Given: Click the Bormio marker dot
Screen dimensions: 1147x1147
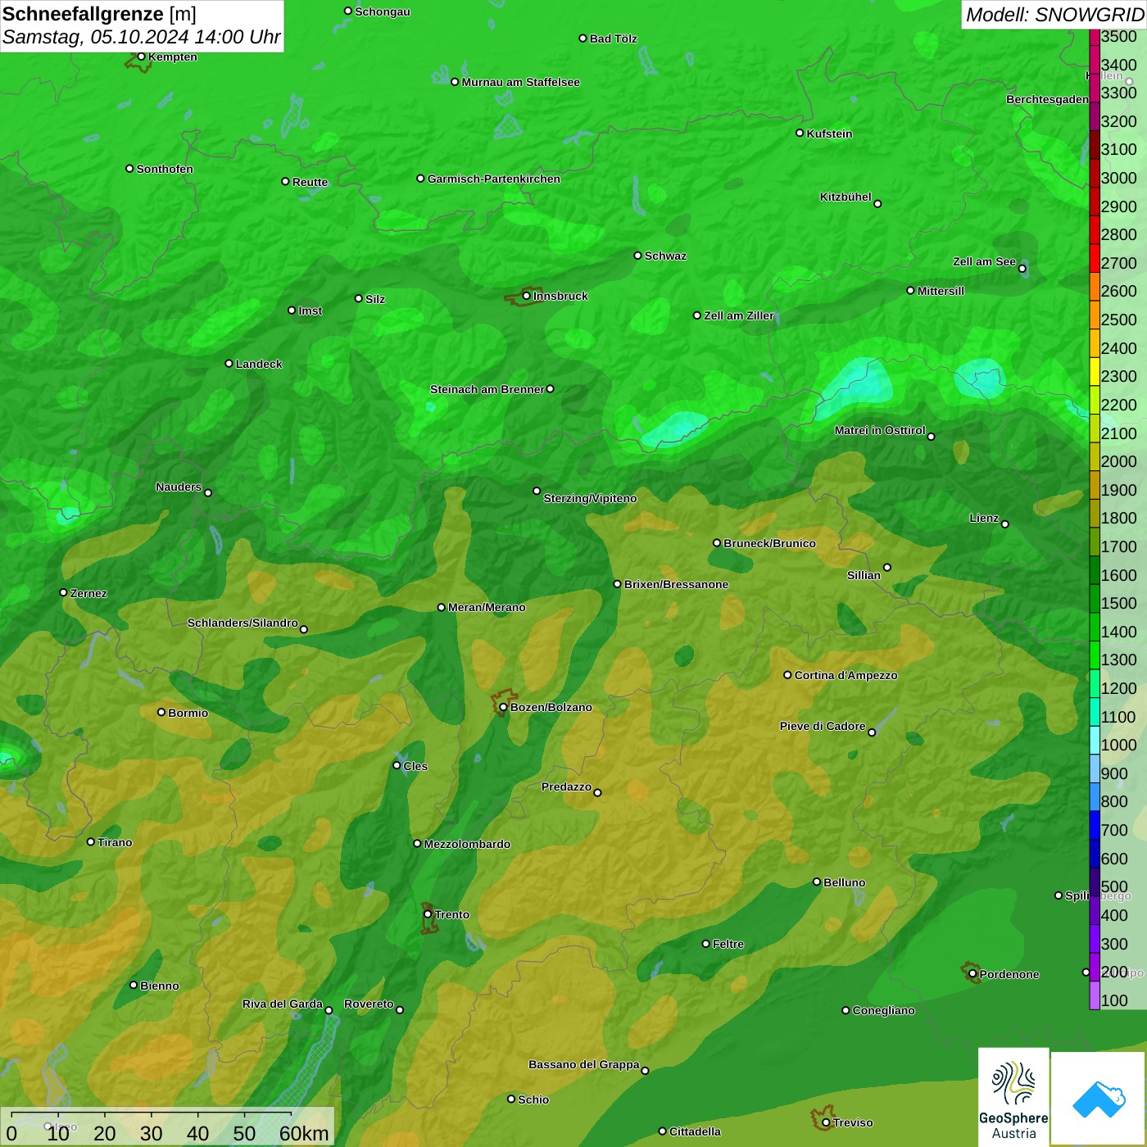Looking at the screenshot, I should tap(161, 712).
